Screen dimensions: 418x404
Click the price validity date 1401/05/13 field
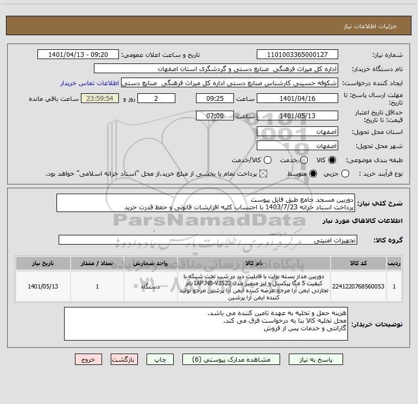coord(297,116)
